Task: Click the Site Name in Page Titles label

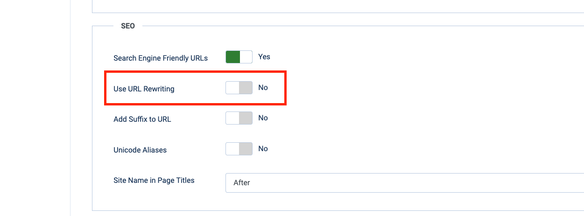Action: (x=154, y=180)
